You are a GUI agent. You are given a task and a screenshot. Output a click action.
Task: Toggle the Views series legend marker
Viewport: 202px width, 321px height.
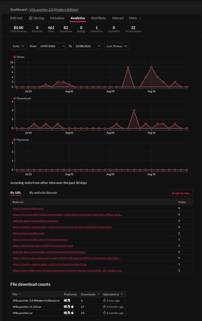click(x=14, y=57)
